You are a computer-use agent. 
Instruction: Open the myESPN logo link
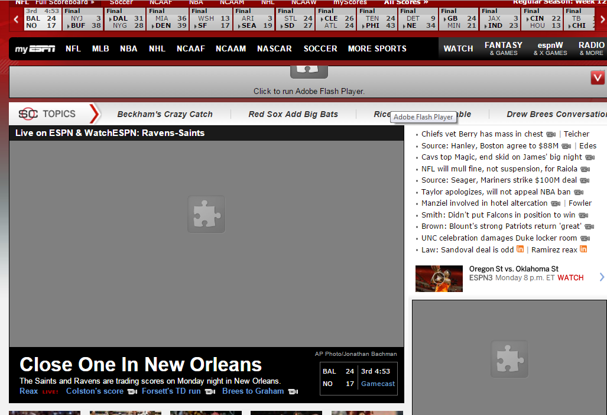(x=35, y=49)
